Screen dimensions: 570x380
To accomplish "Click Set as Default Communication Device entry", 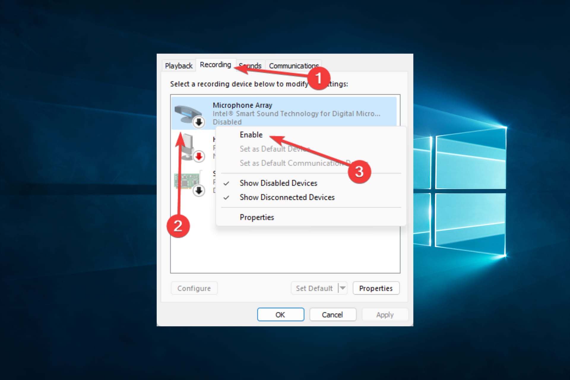I will [x=311, y=163].
